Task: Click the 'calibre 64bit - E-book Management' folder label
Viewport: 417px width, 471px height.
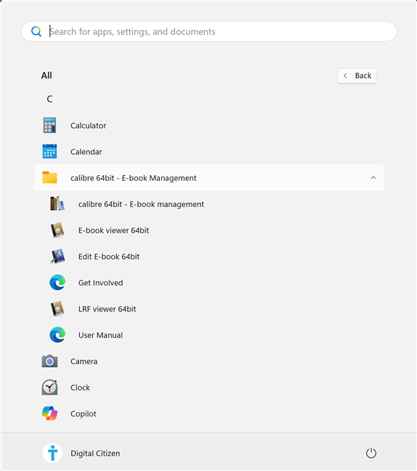Action: (133, 178)
